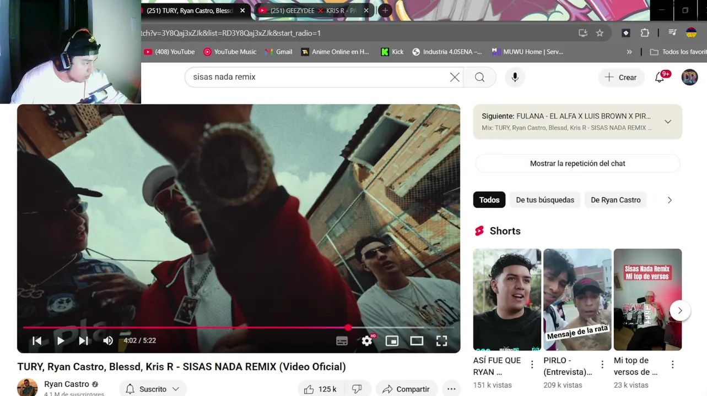The width and height of the screenshot is (707, 396).
Task: Skip to the previous video in player
Action: [x=37, y=340]
